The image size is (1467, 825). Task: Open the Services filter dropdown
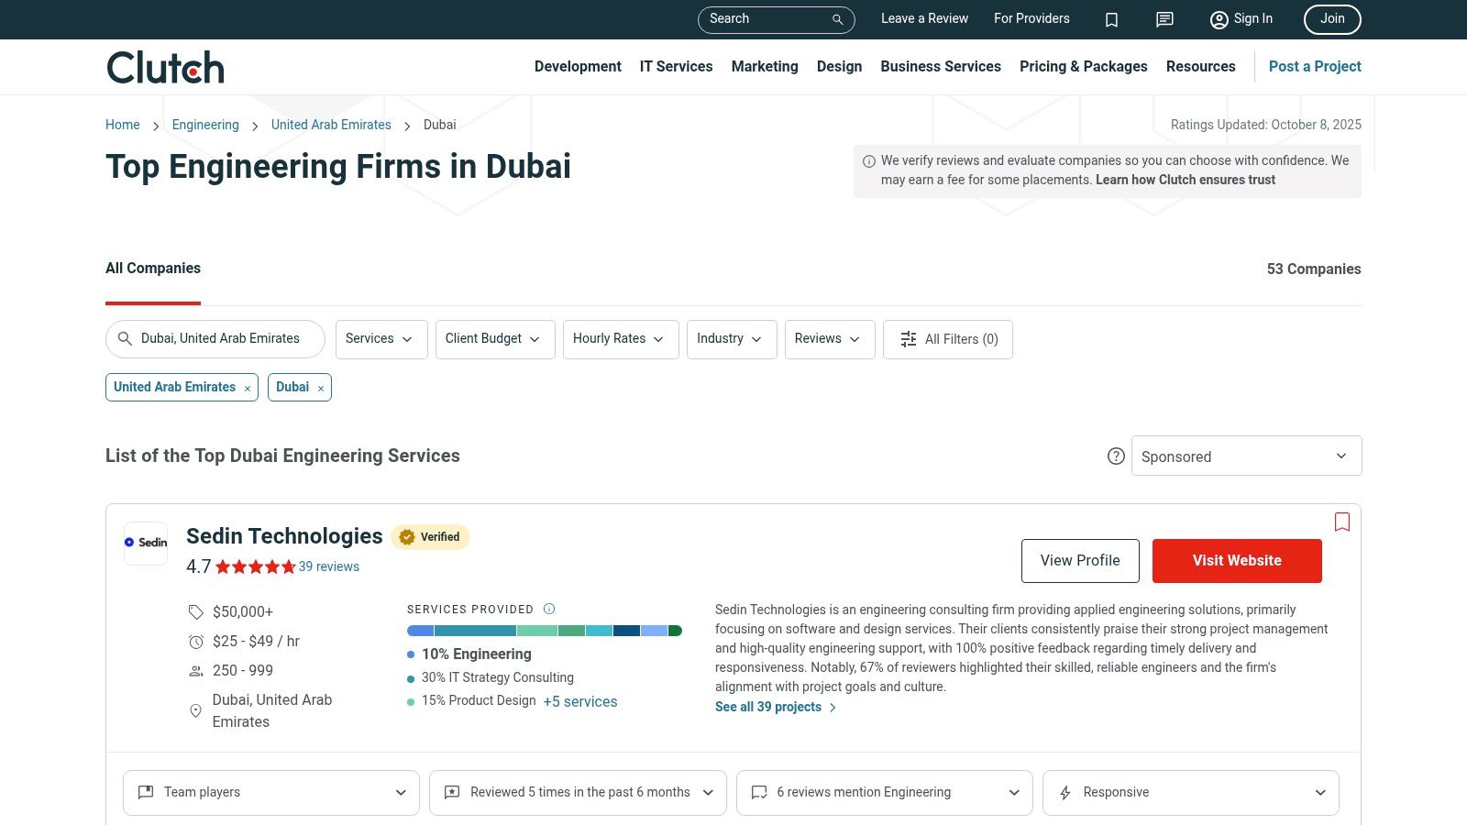click(x=381, y=339)
